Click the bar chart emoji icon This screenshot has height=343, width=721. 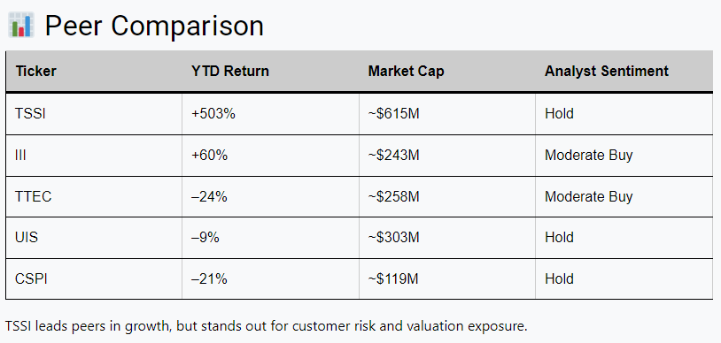click(21, 25)
